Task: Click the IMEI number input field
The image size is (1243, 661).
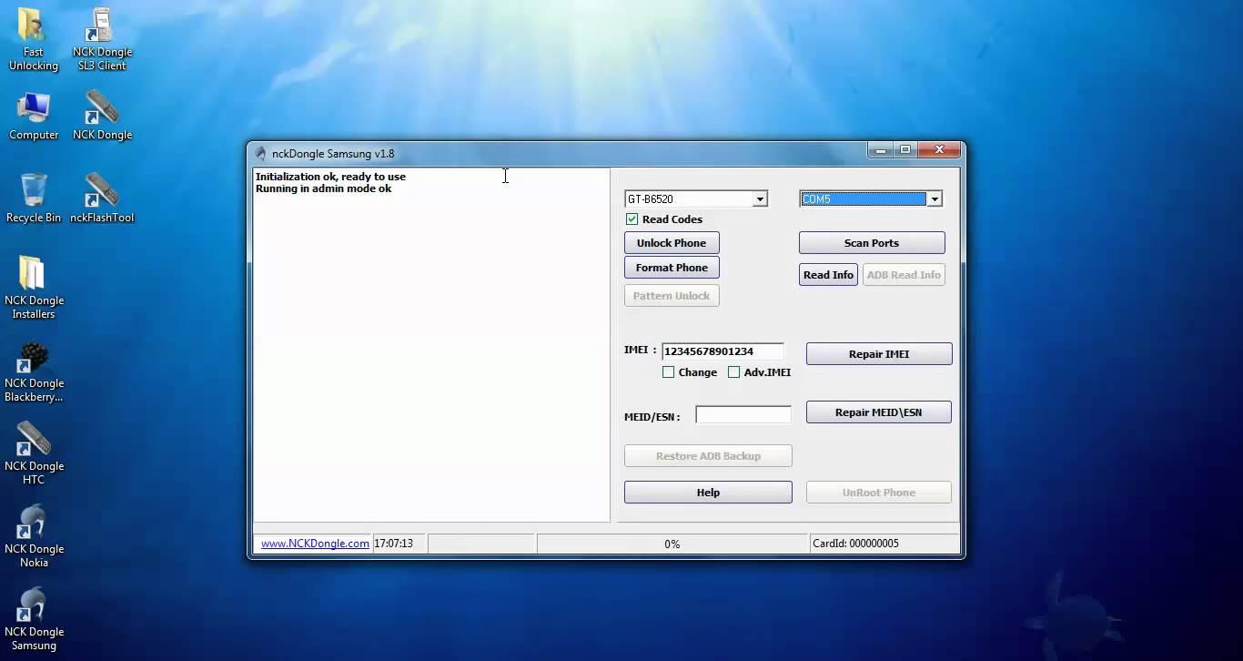Action: click(x=723, y=351)
